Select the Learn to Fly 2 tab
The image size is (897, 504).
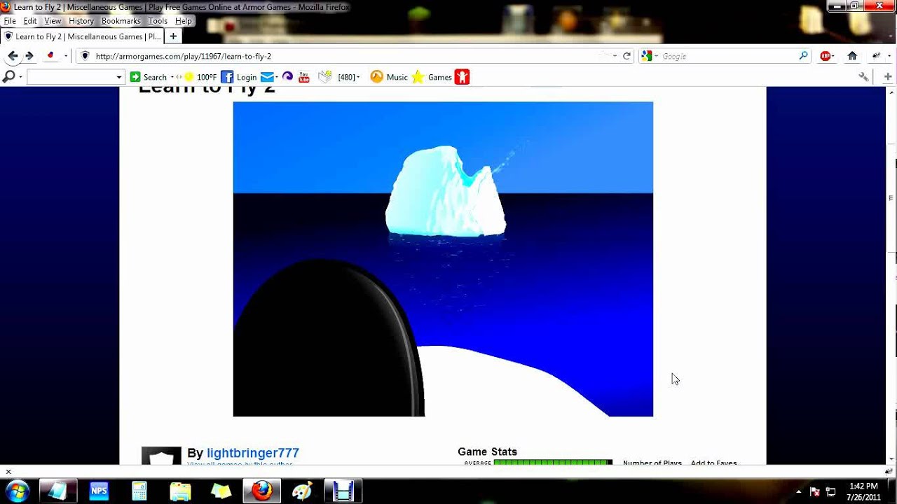point(82,36)
